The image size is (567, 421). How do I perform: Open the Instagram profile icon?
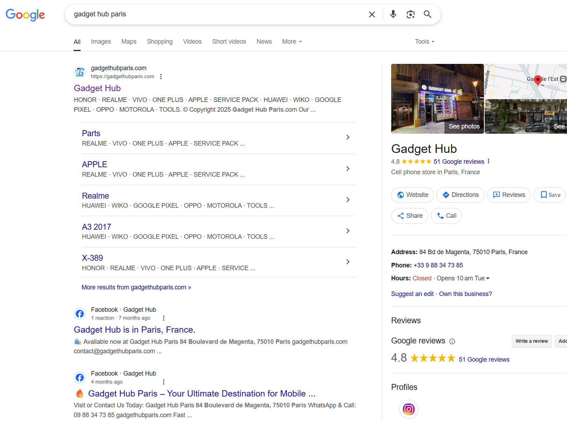tap(409, 409)
